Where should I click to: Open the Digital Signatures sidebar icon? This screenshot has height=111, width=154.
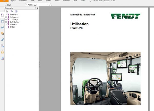(2, 46)
